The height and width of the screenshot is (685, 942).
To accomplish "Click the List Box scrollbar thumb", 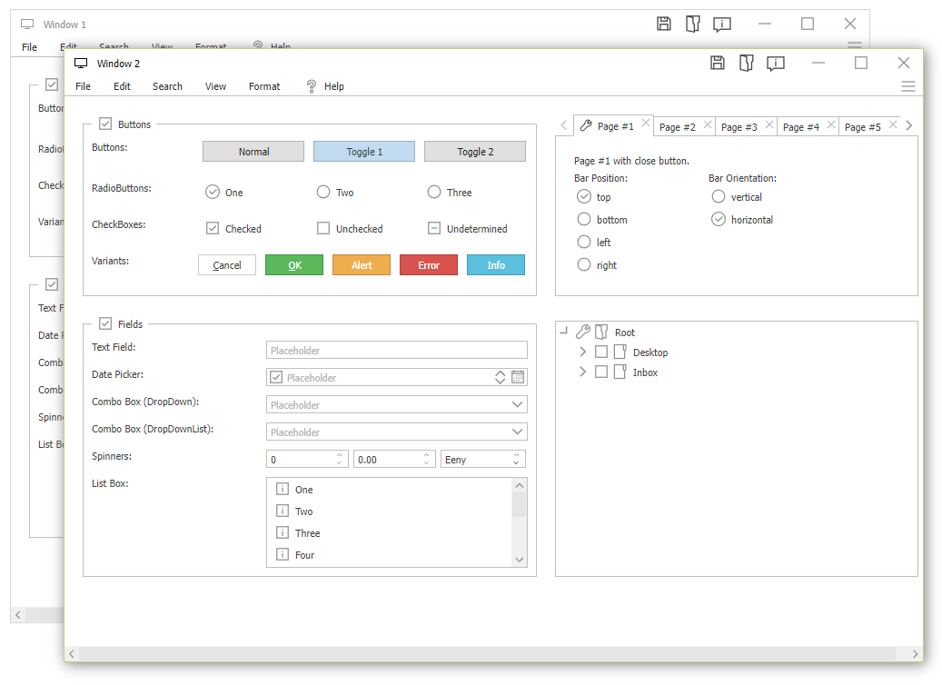I will pos(520,505).
